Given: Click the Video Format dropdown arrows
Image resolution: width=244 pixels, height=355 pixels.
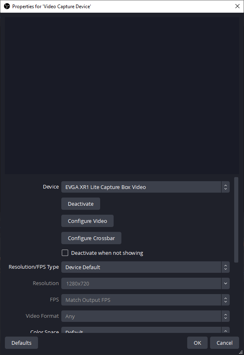Looking at the screenshot, I should tap(226, 316).
